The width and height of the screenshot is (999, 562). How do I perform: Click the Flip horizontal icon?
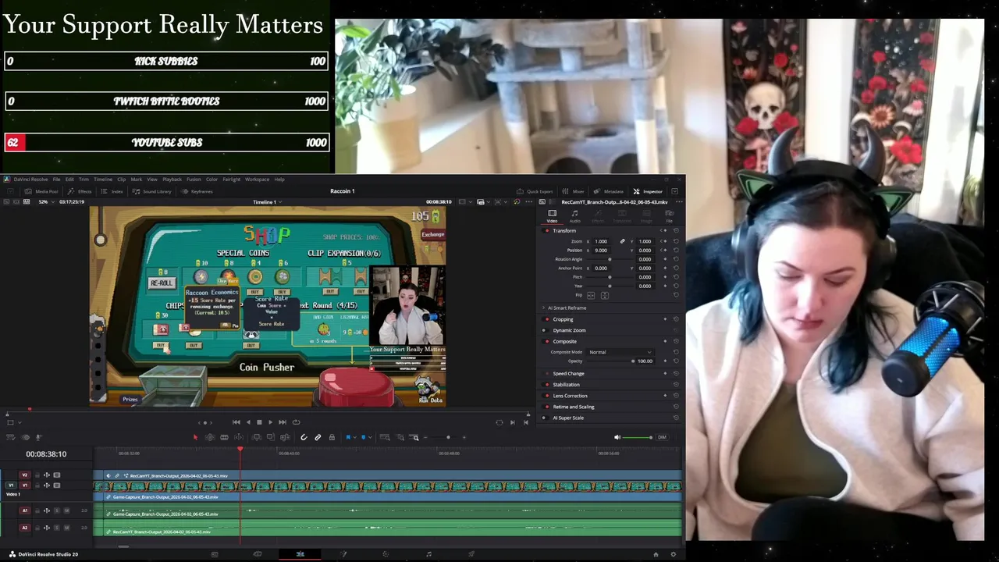pos(591,296)
